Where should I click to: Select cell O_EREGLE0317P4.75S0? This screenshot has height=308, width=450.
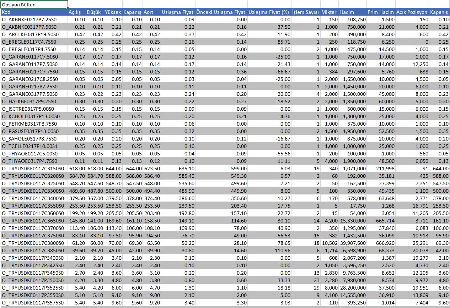coord(34,49)
